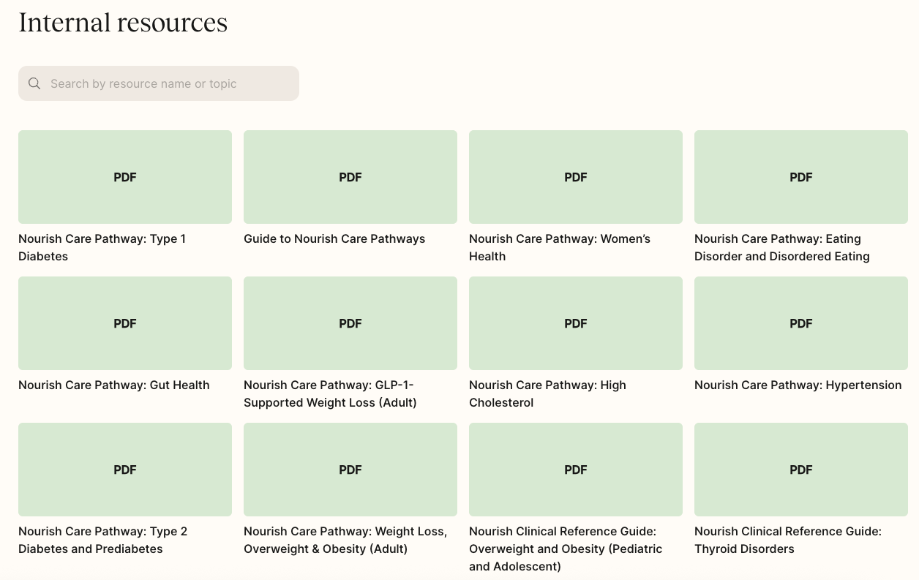Click the 'Nourish Care Pathway: High Cholesterol' title
This screenshot has height=580, width=919.
547,393
